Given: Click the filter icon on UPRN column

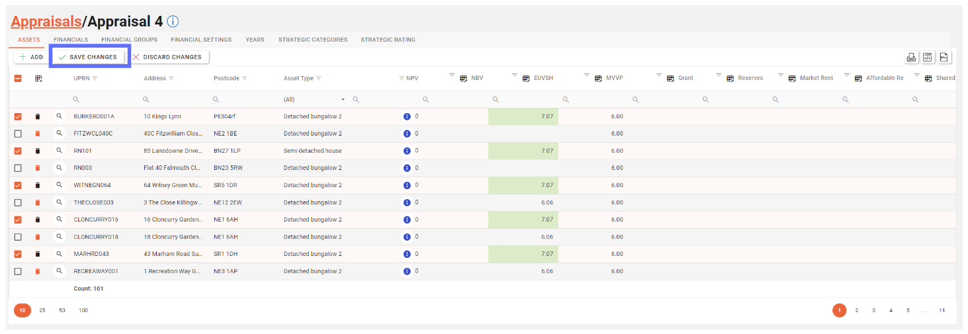Looking at the screenshot, I should pyautogui.click(x=95, y=78).
